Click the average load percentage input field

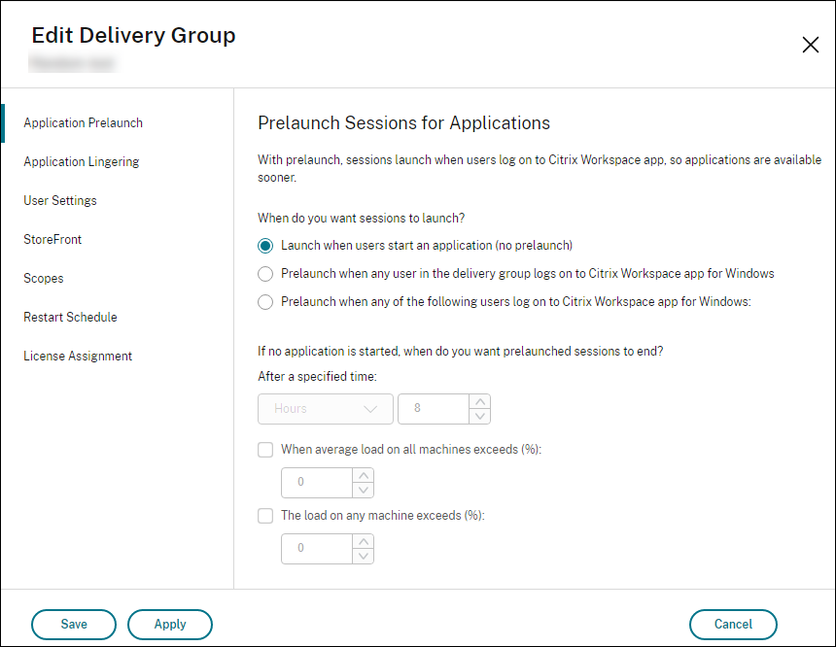tap(316, 483)
